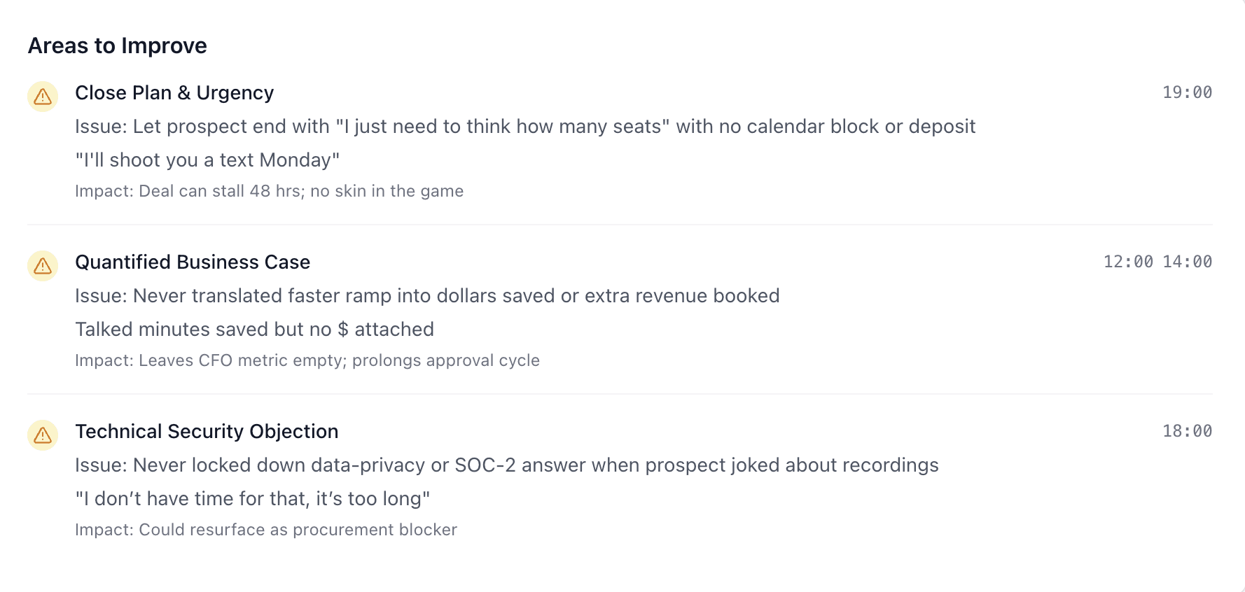Select the "I don't have time for that" quote
Image resolution: width=1245 pixels, height=592 pixels.
tap(252, 499)
